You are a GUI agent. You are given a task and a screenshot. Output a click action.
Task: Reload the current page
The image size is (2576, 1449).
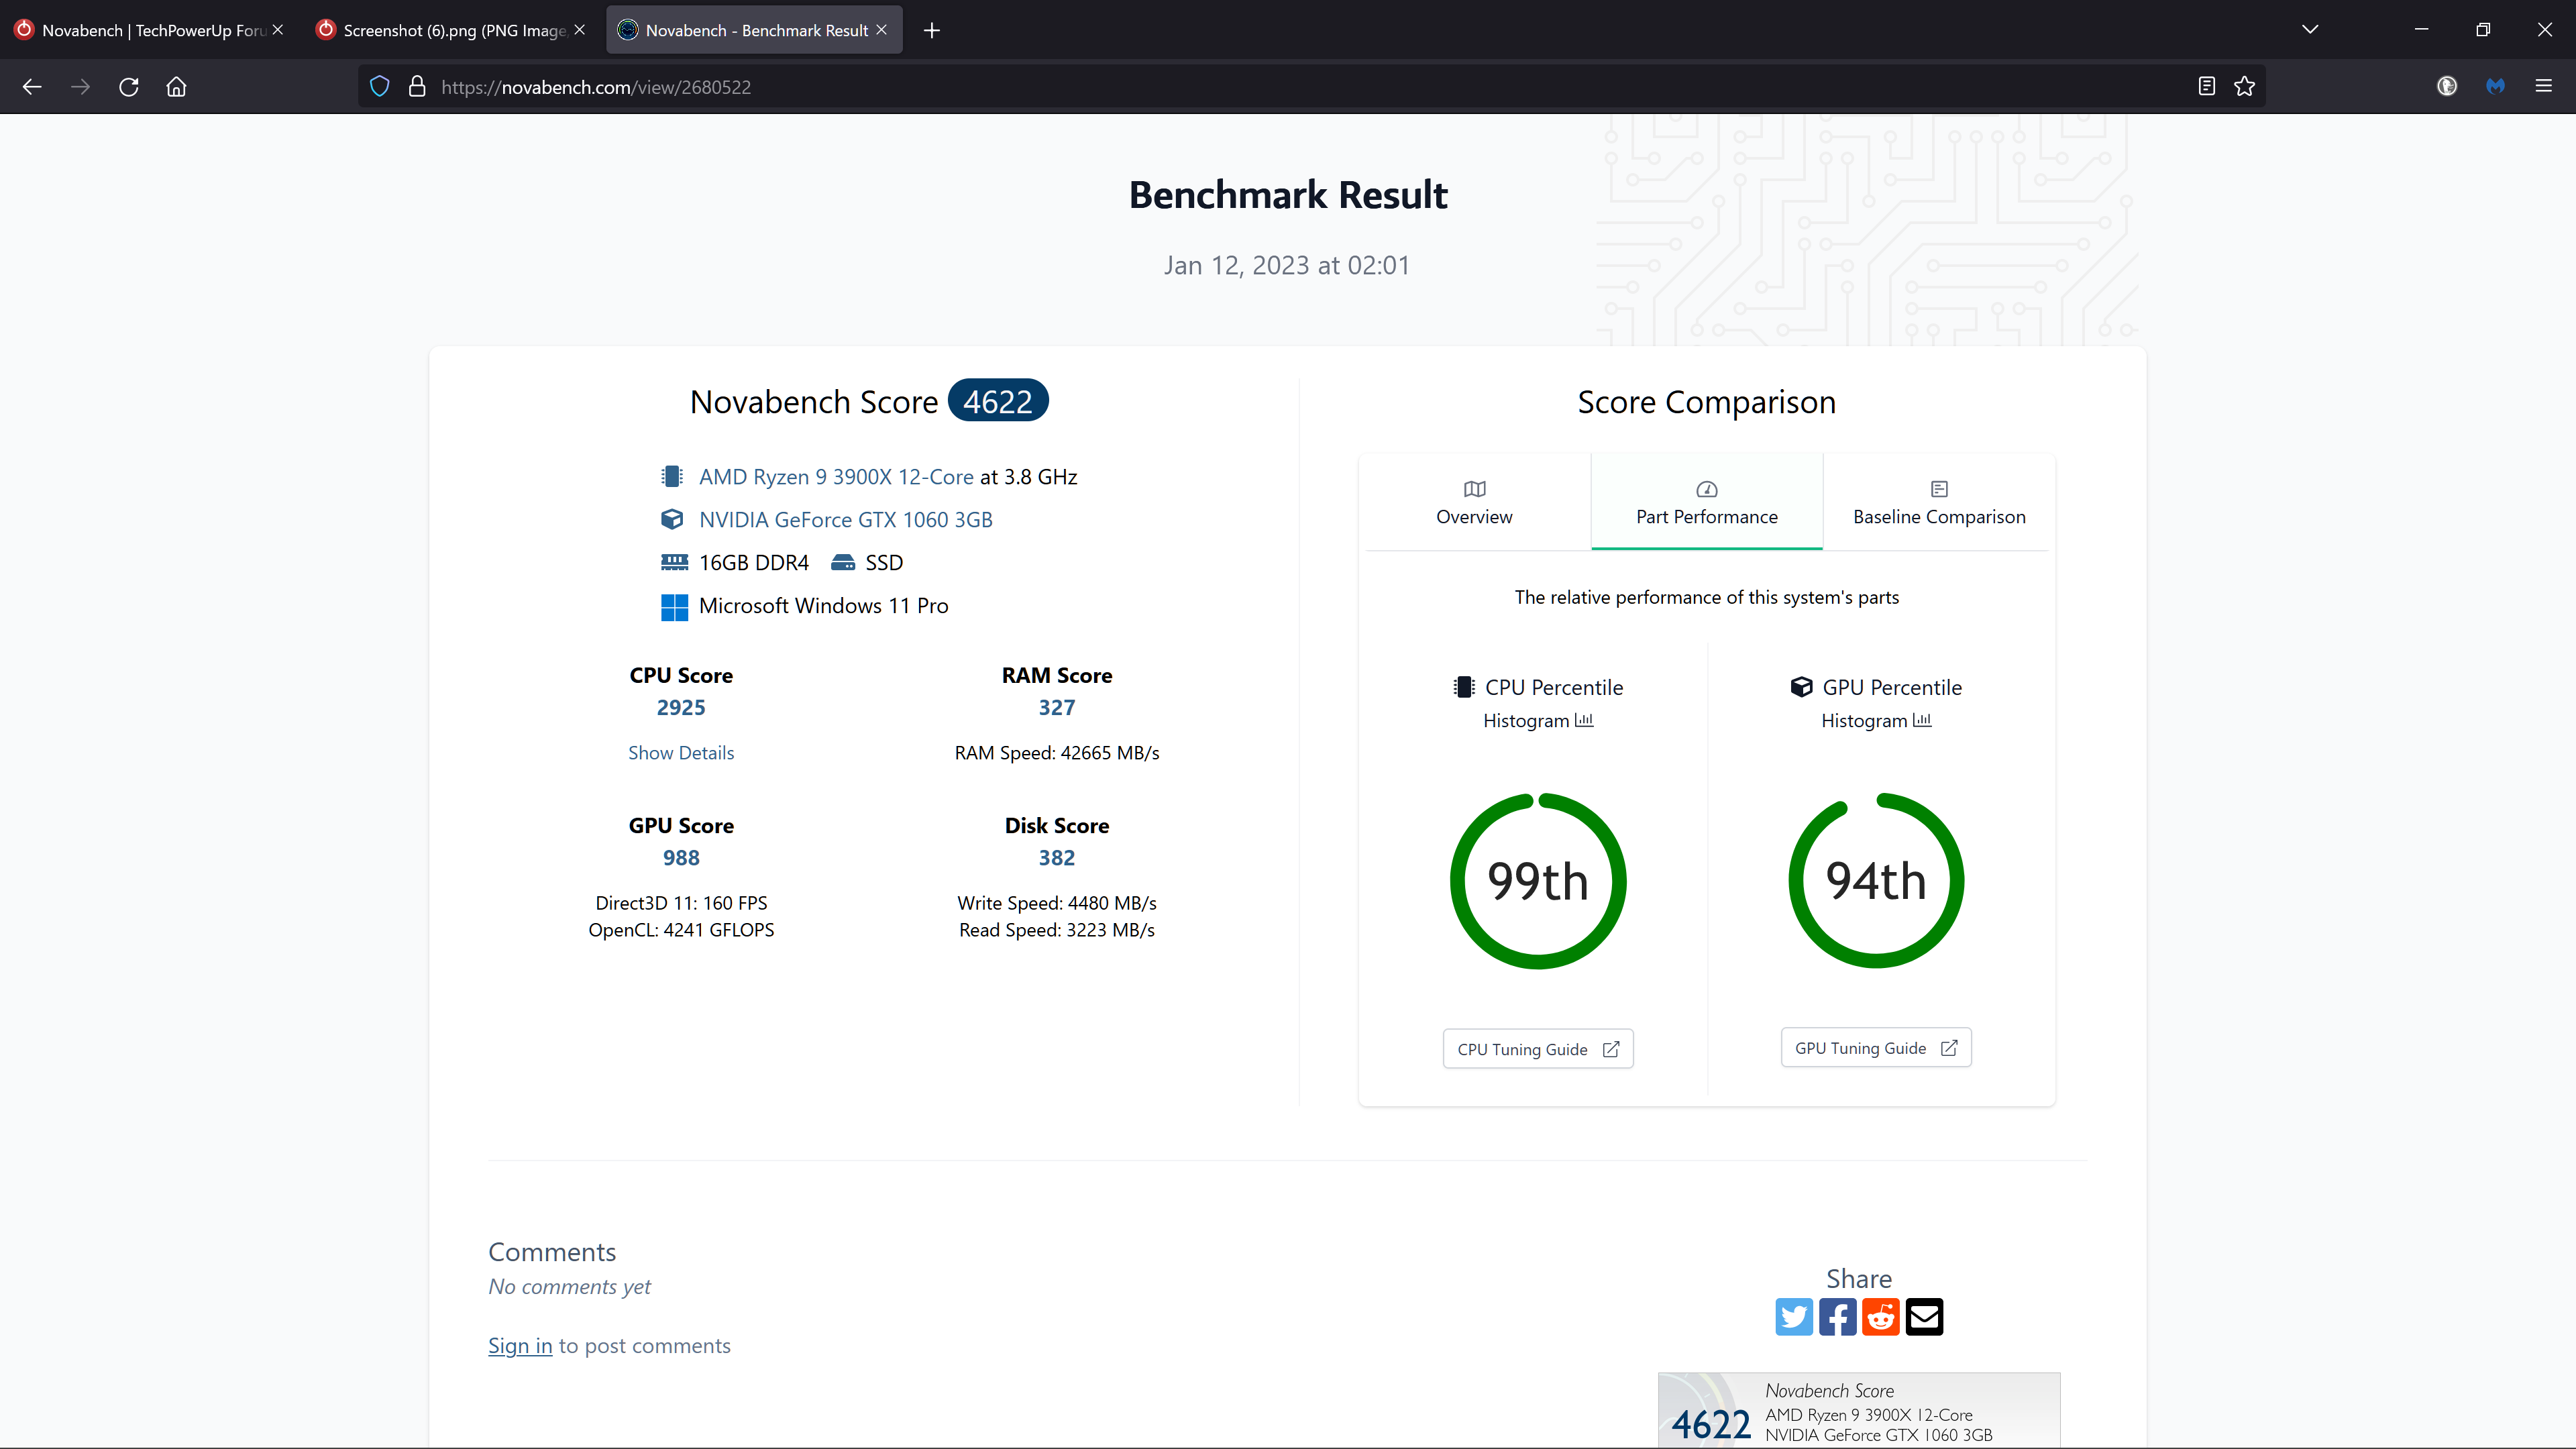[128, 87]
